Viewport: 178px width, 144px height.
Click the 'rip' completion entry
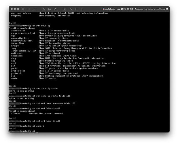[13, 76]
